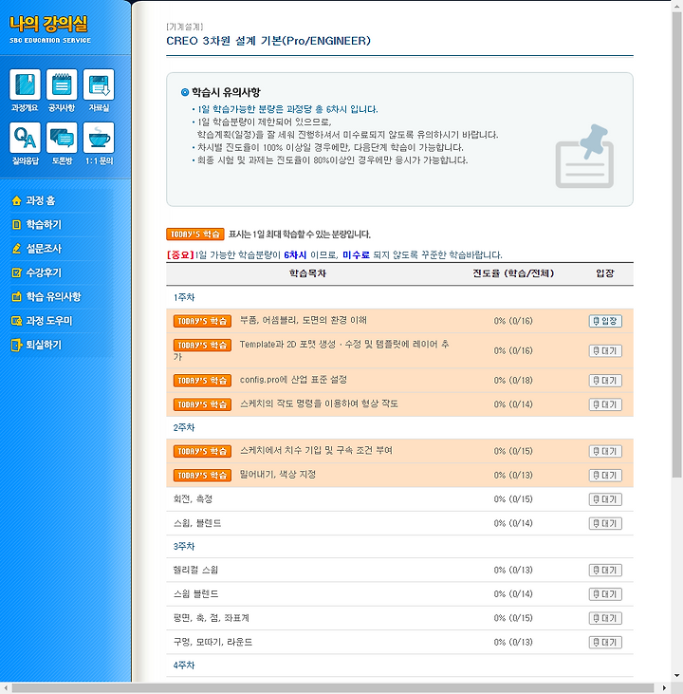Image resolution: width=683 pixels, height=694 pixels.
Task: Select lesson title 스케치에서 치수 기입 및 구속 조건 부여
Action: [x=316, y=450]
